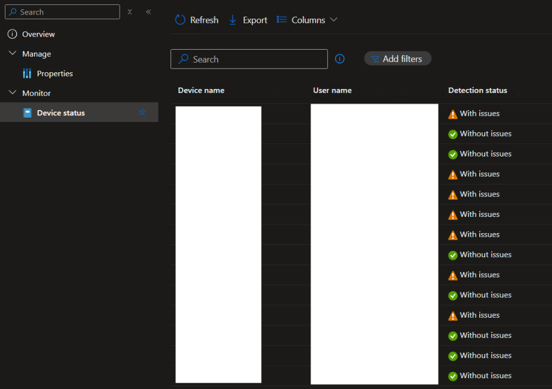Click the star icon next to Device status
Screen dimensions: 552x389
(142, 112)
